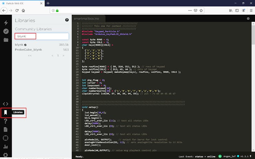Click the lightbulb icon in status bar

251,156
